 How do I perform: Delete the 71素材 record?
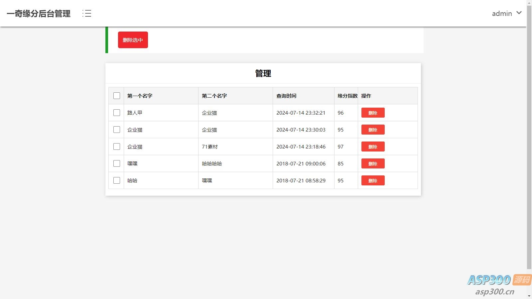(x=373, y=147)
